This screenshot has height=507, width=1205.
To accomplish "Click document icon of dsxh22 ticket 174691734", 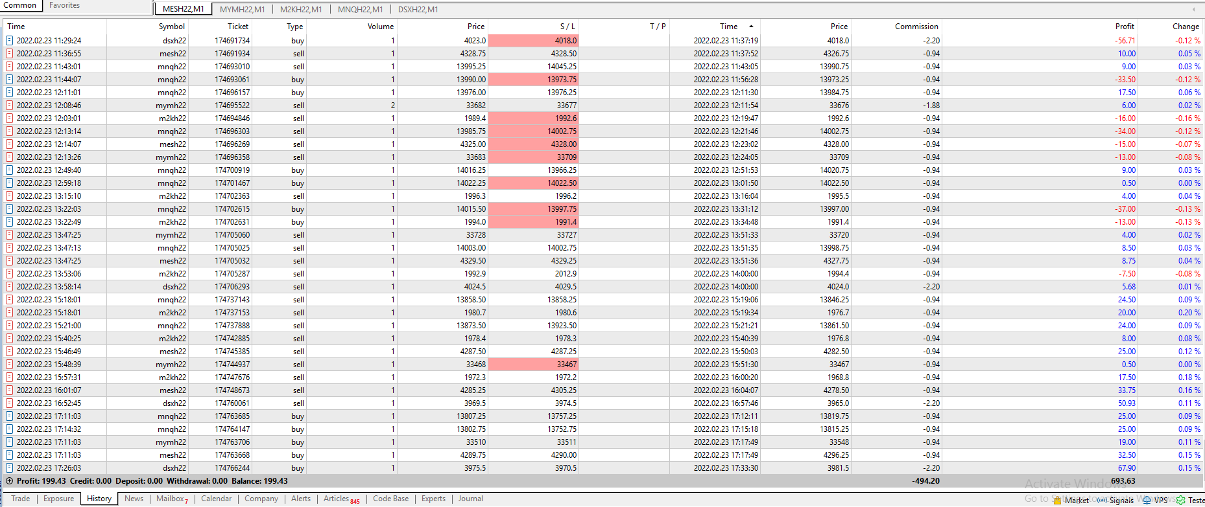I will [10, 40].
